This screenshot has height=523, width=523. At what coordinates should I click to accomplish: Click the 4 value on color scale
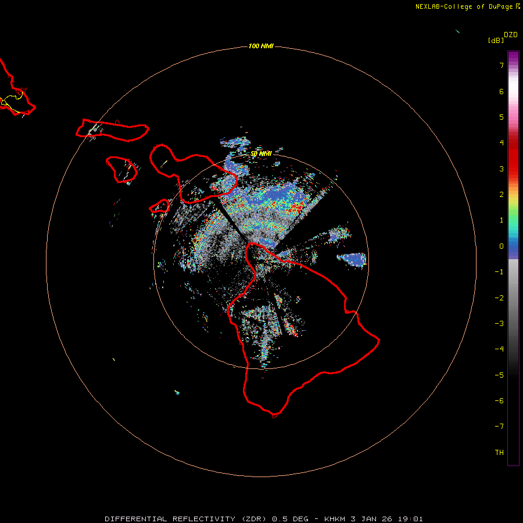[501, 143]
